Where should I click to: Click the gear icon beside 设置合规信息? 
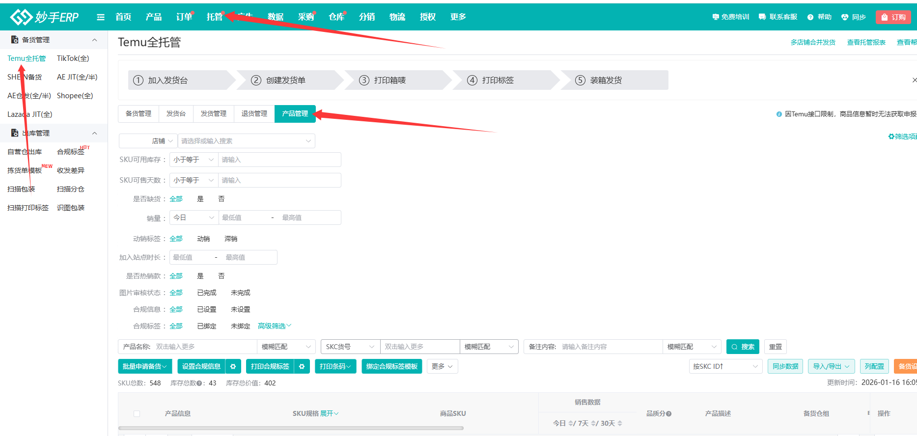(233, 366)
